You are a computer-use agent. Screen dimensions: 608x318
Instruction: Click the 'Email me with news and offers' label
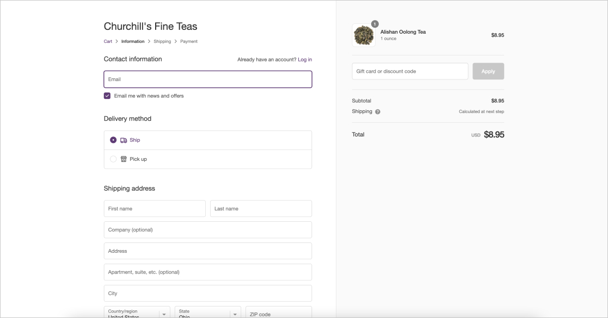point(149,96)
